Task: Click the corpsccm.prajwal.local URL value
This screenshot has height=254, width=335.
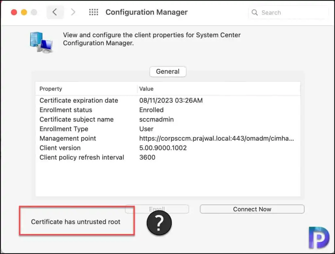Action: 217,138
